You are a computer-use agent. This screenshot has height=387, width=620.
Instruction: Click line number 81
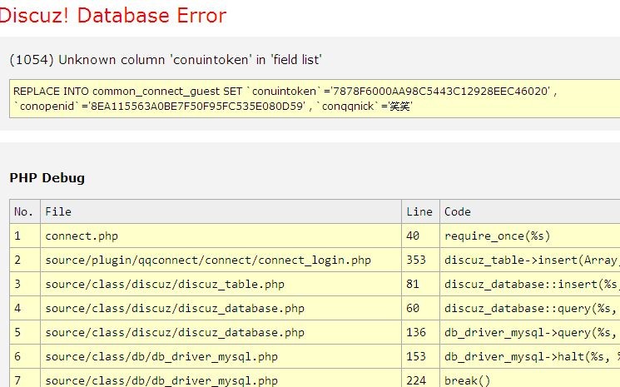click(x=420, y=285)
